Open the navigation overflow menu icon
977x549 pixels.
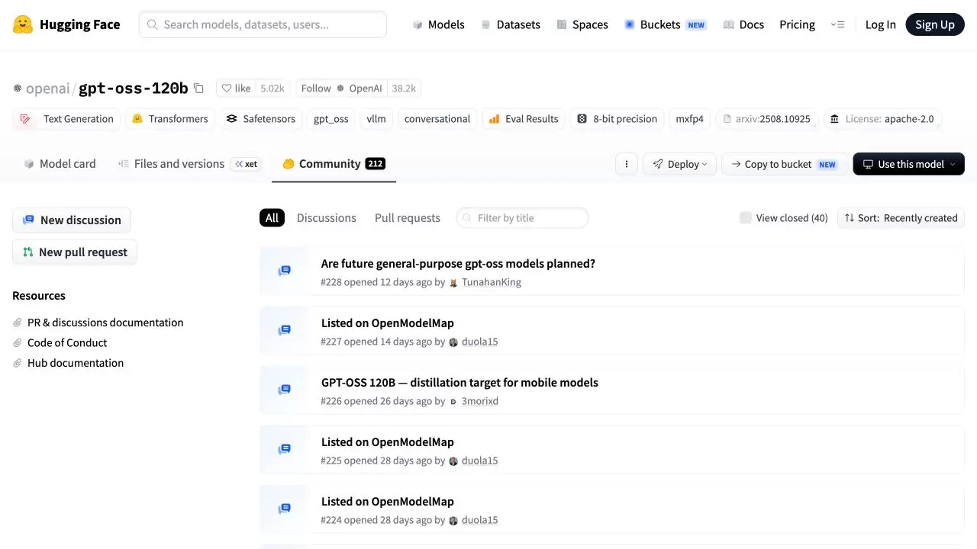point(837,24)
